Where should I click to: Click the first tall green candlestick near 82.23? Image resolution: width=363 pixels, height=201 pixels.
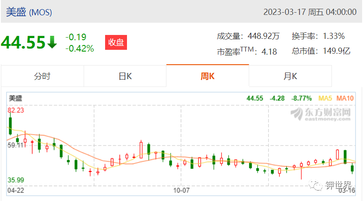[x=10, y=125]
